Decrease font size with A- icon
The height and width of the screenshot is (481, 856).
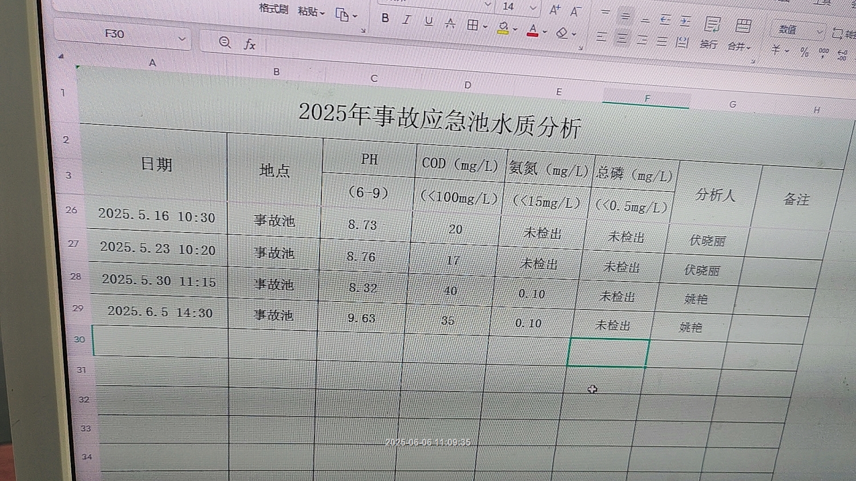[x=576, y=11]
